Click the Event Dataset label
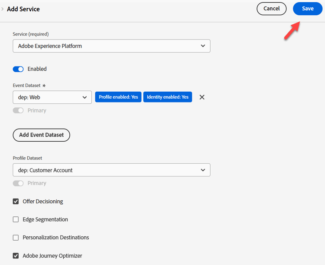 [x=27, y=86]
